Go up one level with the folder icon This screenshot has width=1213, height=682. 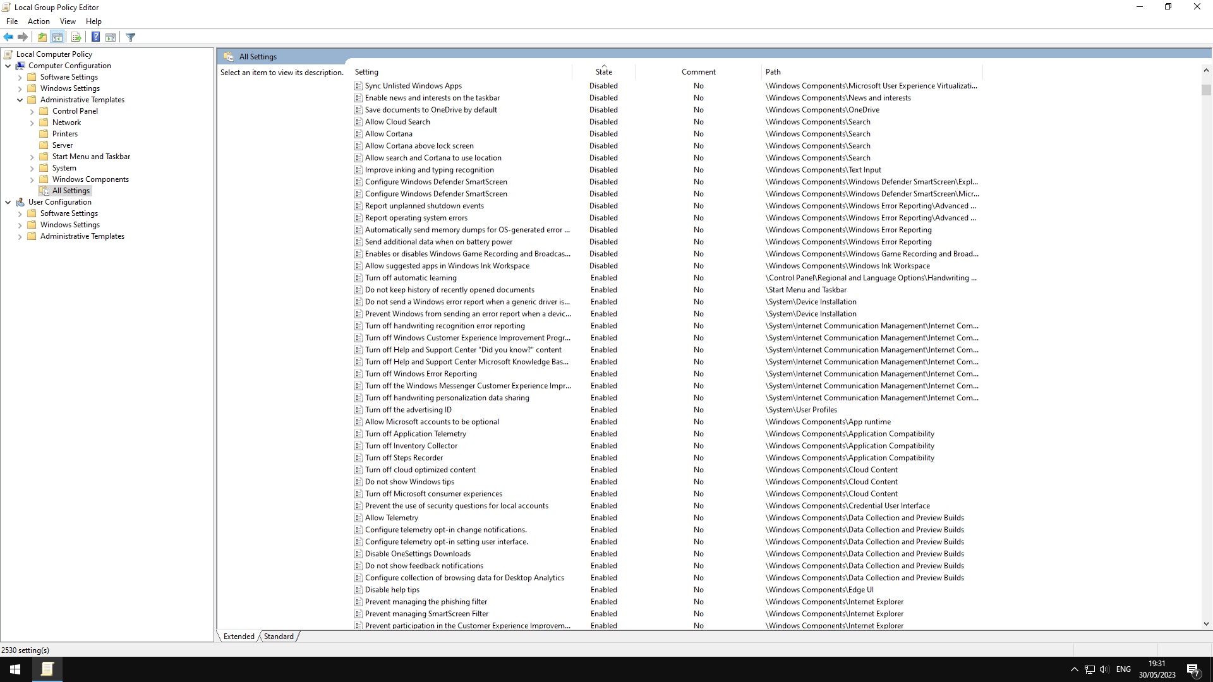pyautogui.click(x=42, y=37)
